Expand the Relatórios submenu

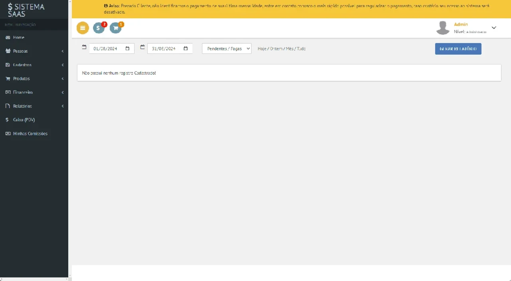tap(34, 106)
